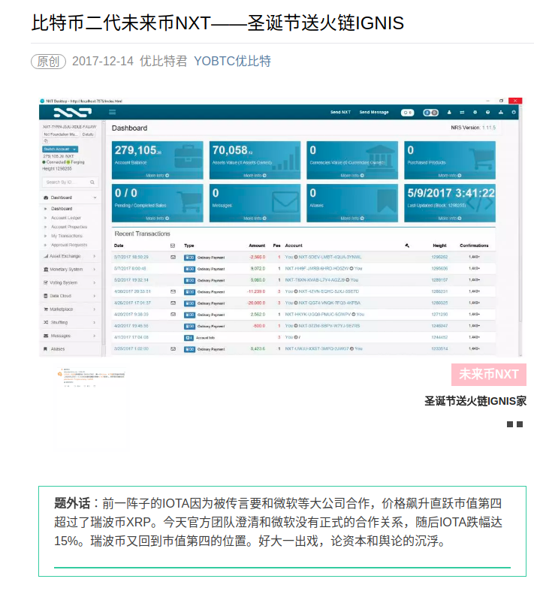The height and width of the screenshot is (600, 534).
Task: Click the power logout icon in header
Action: 514,112
